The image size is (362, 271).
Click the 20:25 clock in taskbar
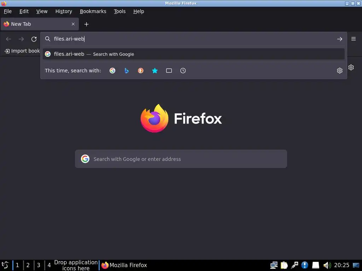coord(342,265)
